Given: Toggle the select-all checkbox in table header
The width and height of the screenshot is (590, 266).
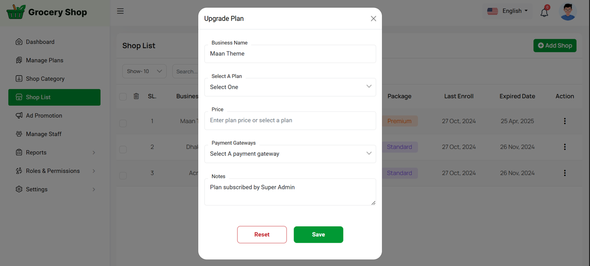Looking at the screenshot, I should pyautogui.click(x=123, y=97).
